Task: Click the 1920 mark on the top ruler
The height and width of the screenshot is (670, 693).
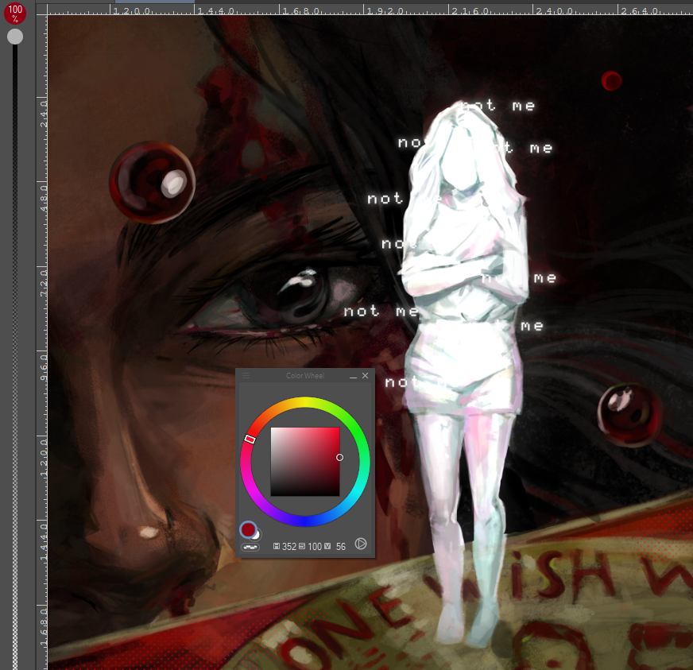Action: pyautogui.click(x=385, y=10)
